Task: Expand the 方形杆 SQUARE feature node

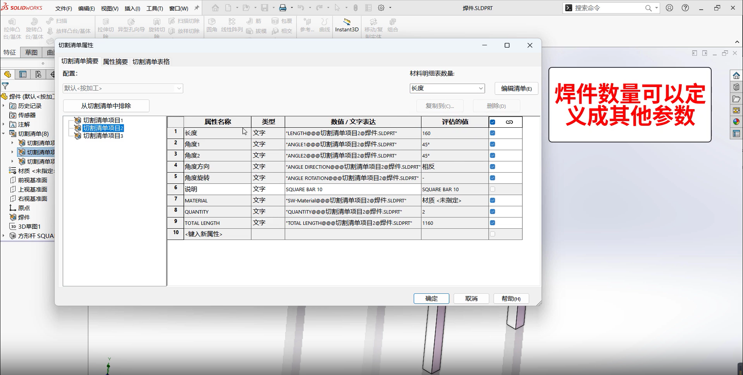Action: coord(3,236)
